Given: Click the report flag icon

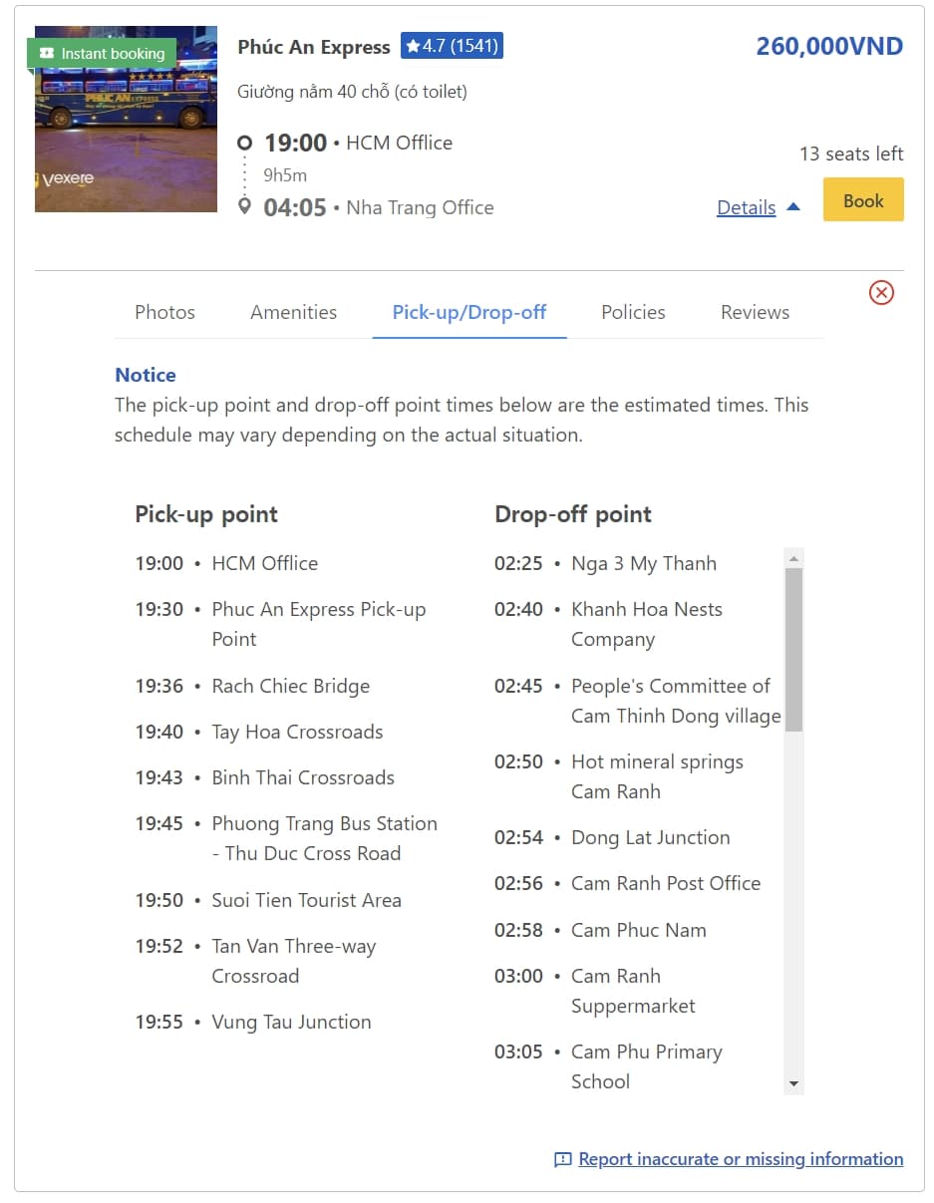Looking at the screenshot, I should tap(563, 1159).
